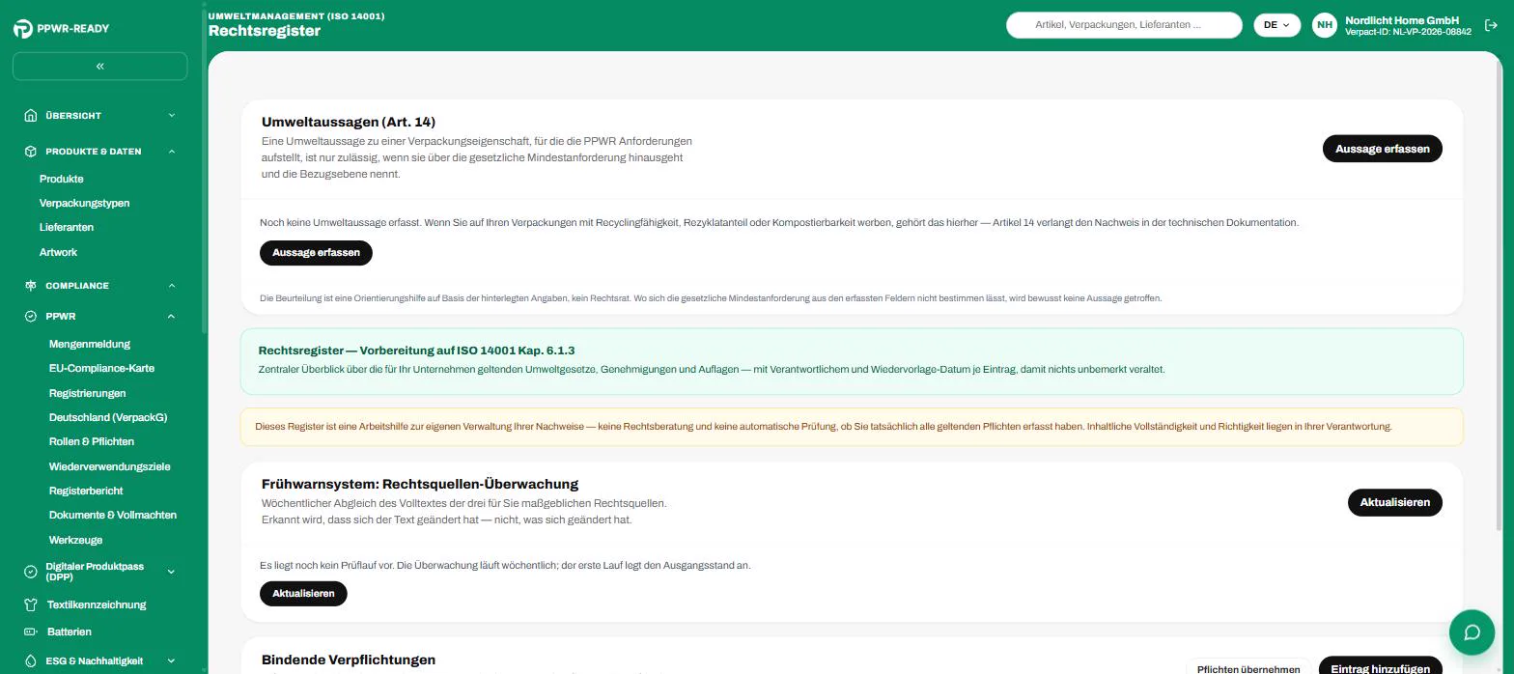Image resolution: width=1514 pixels, height=674 pixels.
Task: Select Wiederverwendungsziele menu item
Action: point(110,466)
